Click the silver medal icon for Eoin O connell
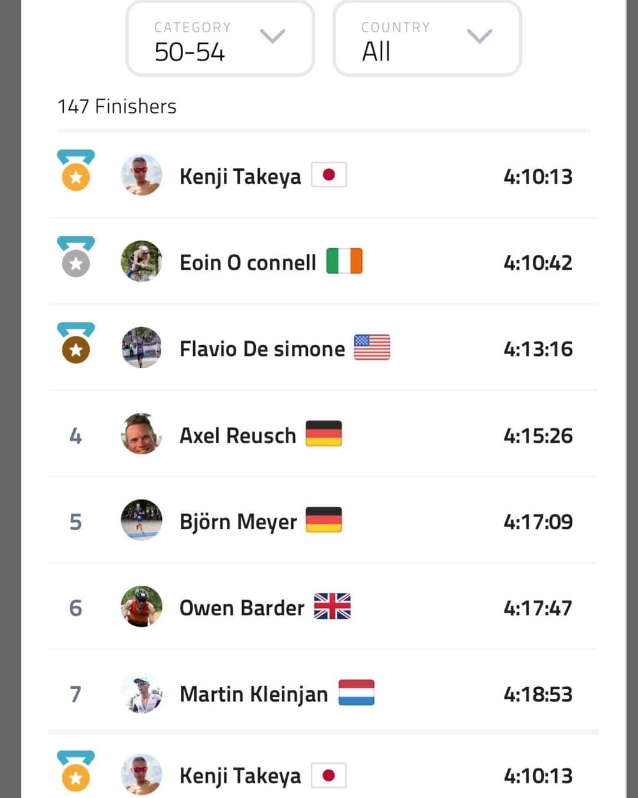Screen dimensions: 638x798 (x=76, y=257)
